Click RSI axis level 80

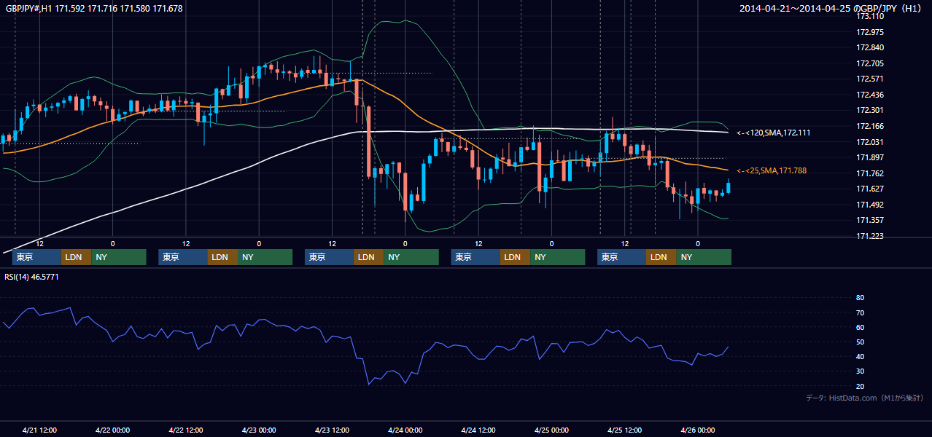860,298
